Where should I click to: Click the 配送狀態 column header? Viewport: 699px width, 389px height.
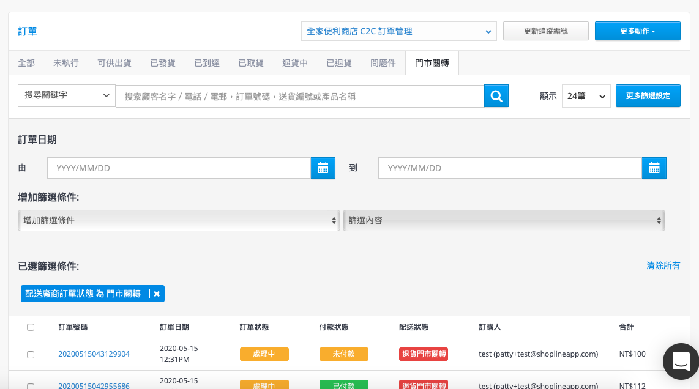point(414,327)
